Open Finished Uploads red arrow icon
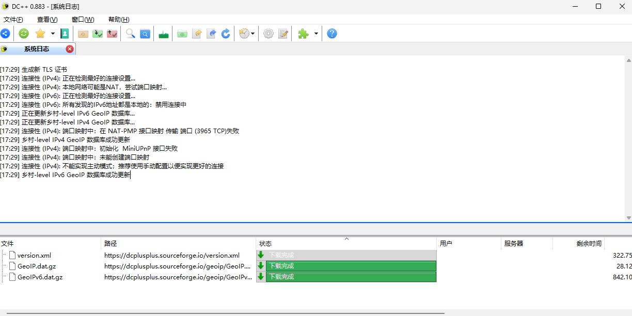This screenshot has width=632, height=316. tap(112, 34)
